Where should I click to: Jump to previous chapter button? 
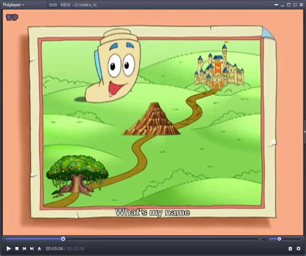[24, 249]
